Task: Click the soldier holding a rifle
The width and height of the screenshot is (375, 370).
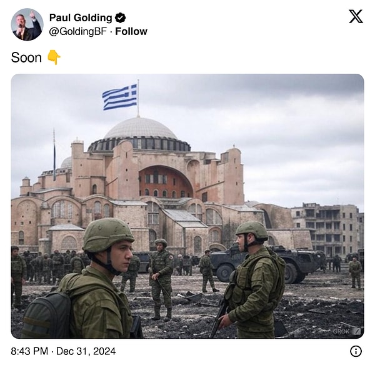Action: tap(250, 280)
